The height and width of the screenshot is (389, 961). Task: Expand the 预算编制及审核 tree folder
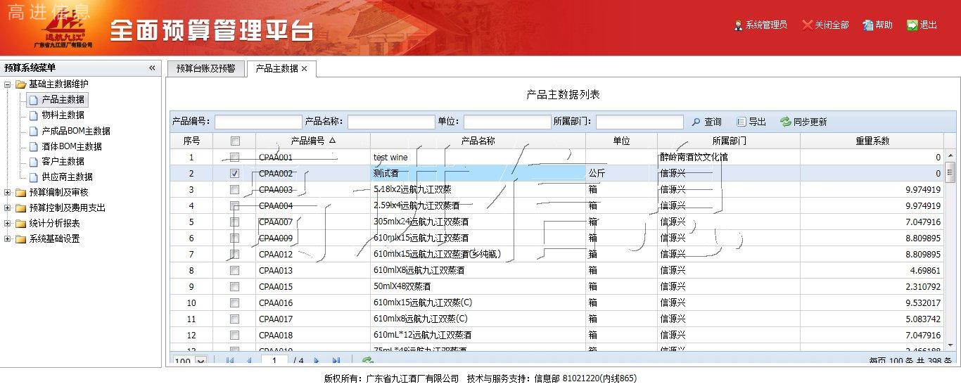pos(8,192)
